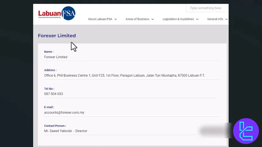Click the TC watermark logo icon
This screenshot has height=147, width=262.
coord(246,131)
